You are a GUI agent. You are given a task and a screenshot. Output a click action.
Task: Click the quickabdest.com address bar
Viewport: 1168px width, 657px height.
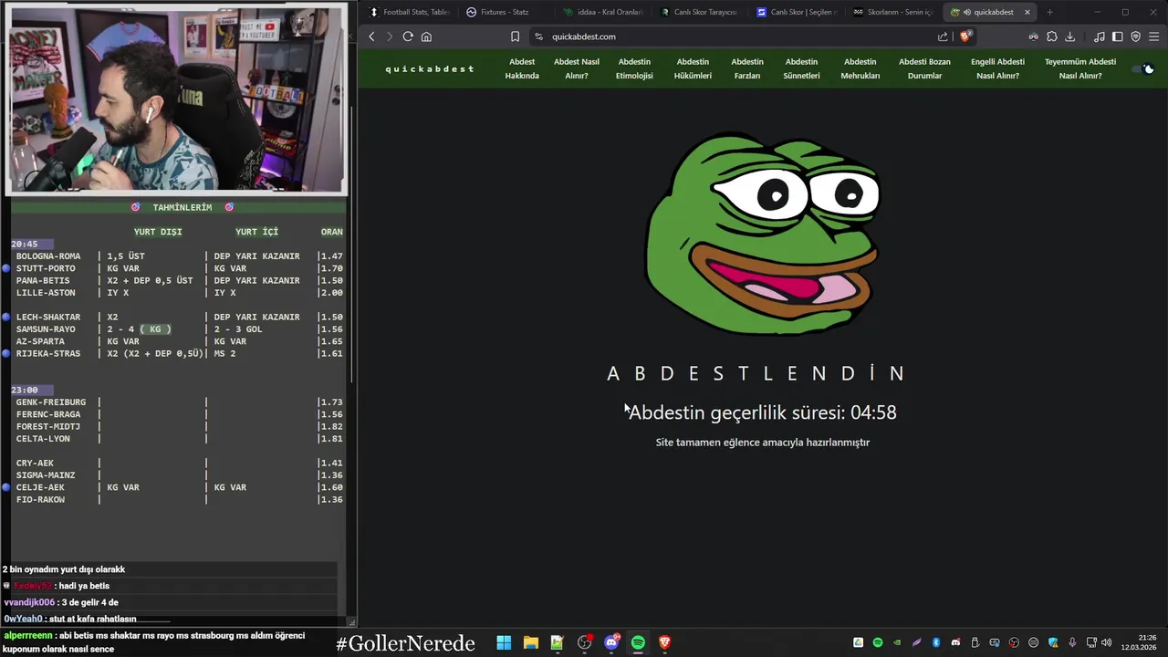(x=730, y=36)
